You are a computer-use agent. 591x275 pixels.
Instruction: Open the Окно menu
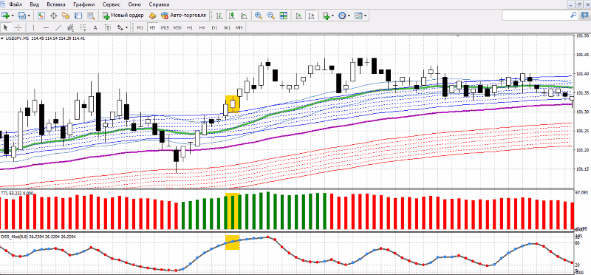coord(134,4)
